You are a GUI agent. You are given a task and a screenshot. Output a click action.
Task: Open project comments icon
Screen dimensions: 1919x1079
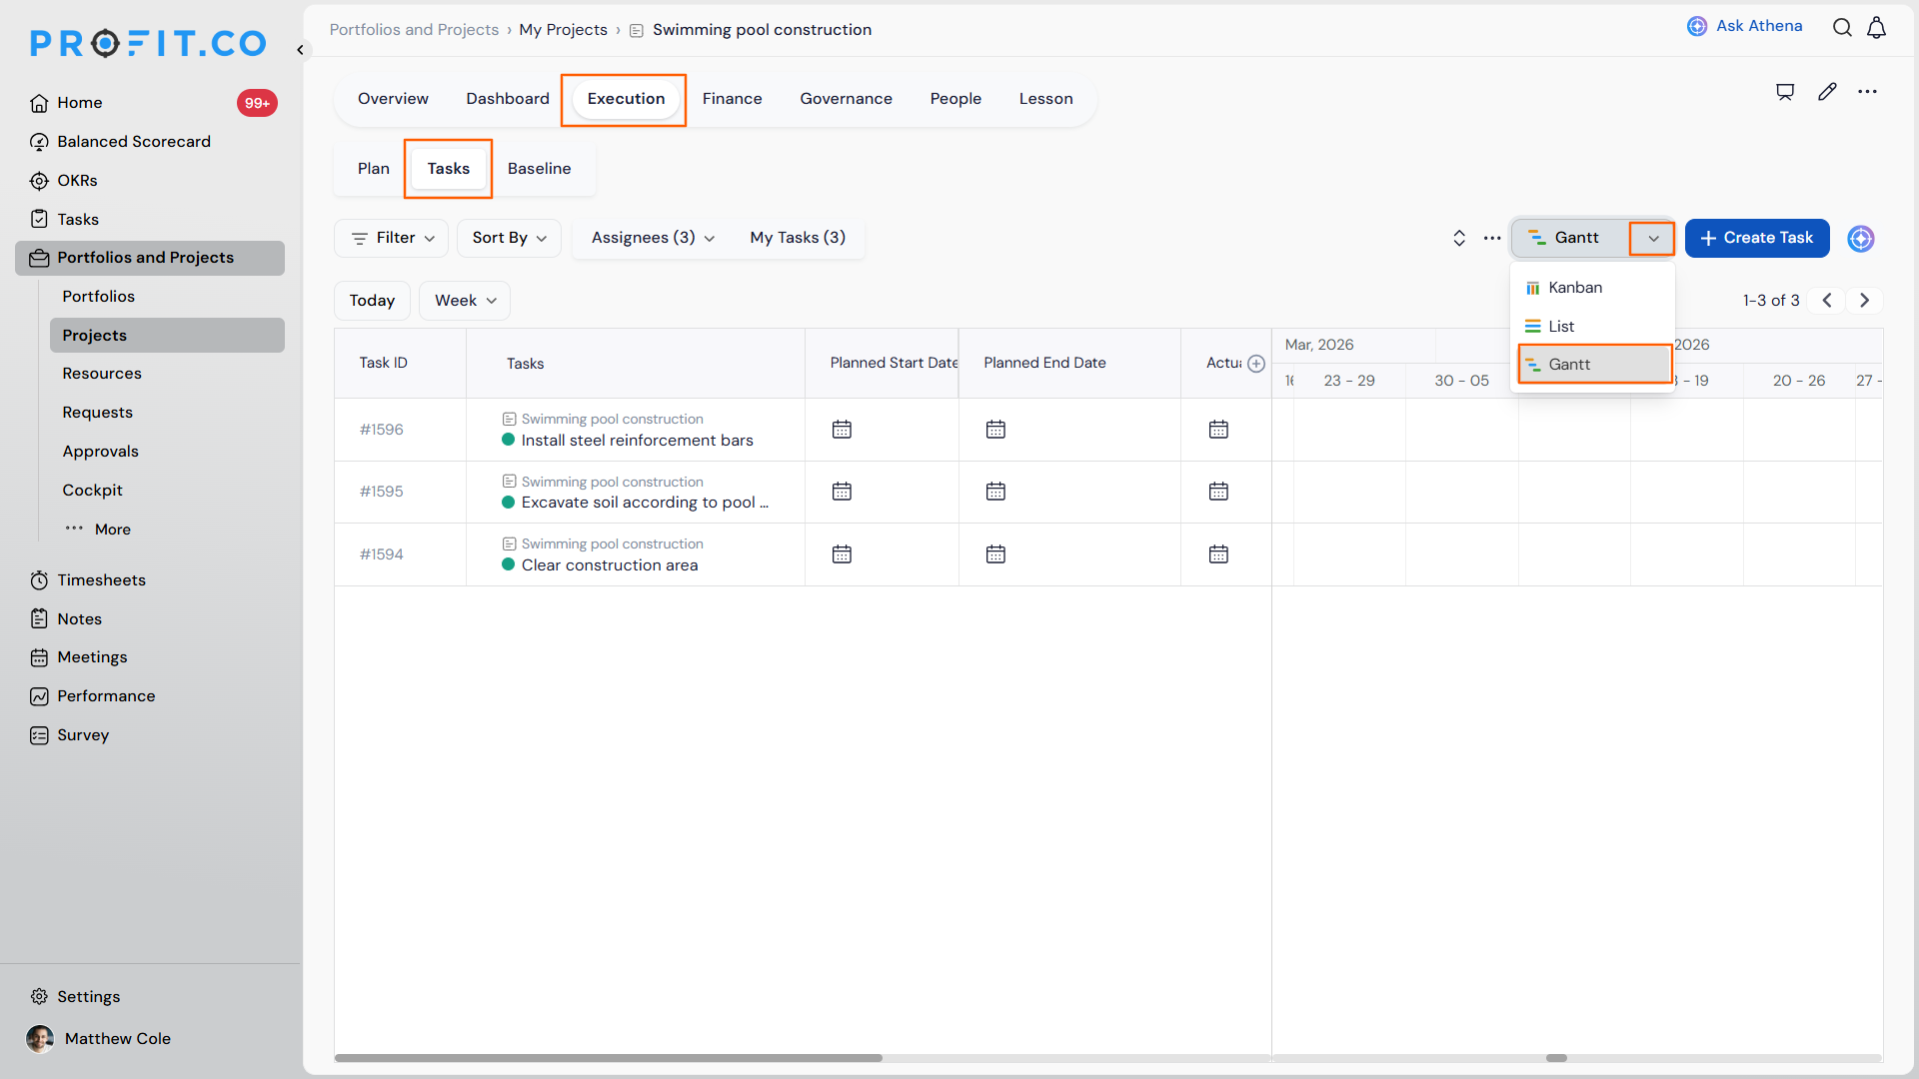coord(1785,92)
